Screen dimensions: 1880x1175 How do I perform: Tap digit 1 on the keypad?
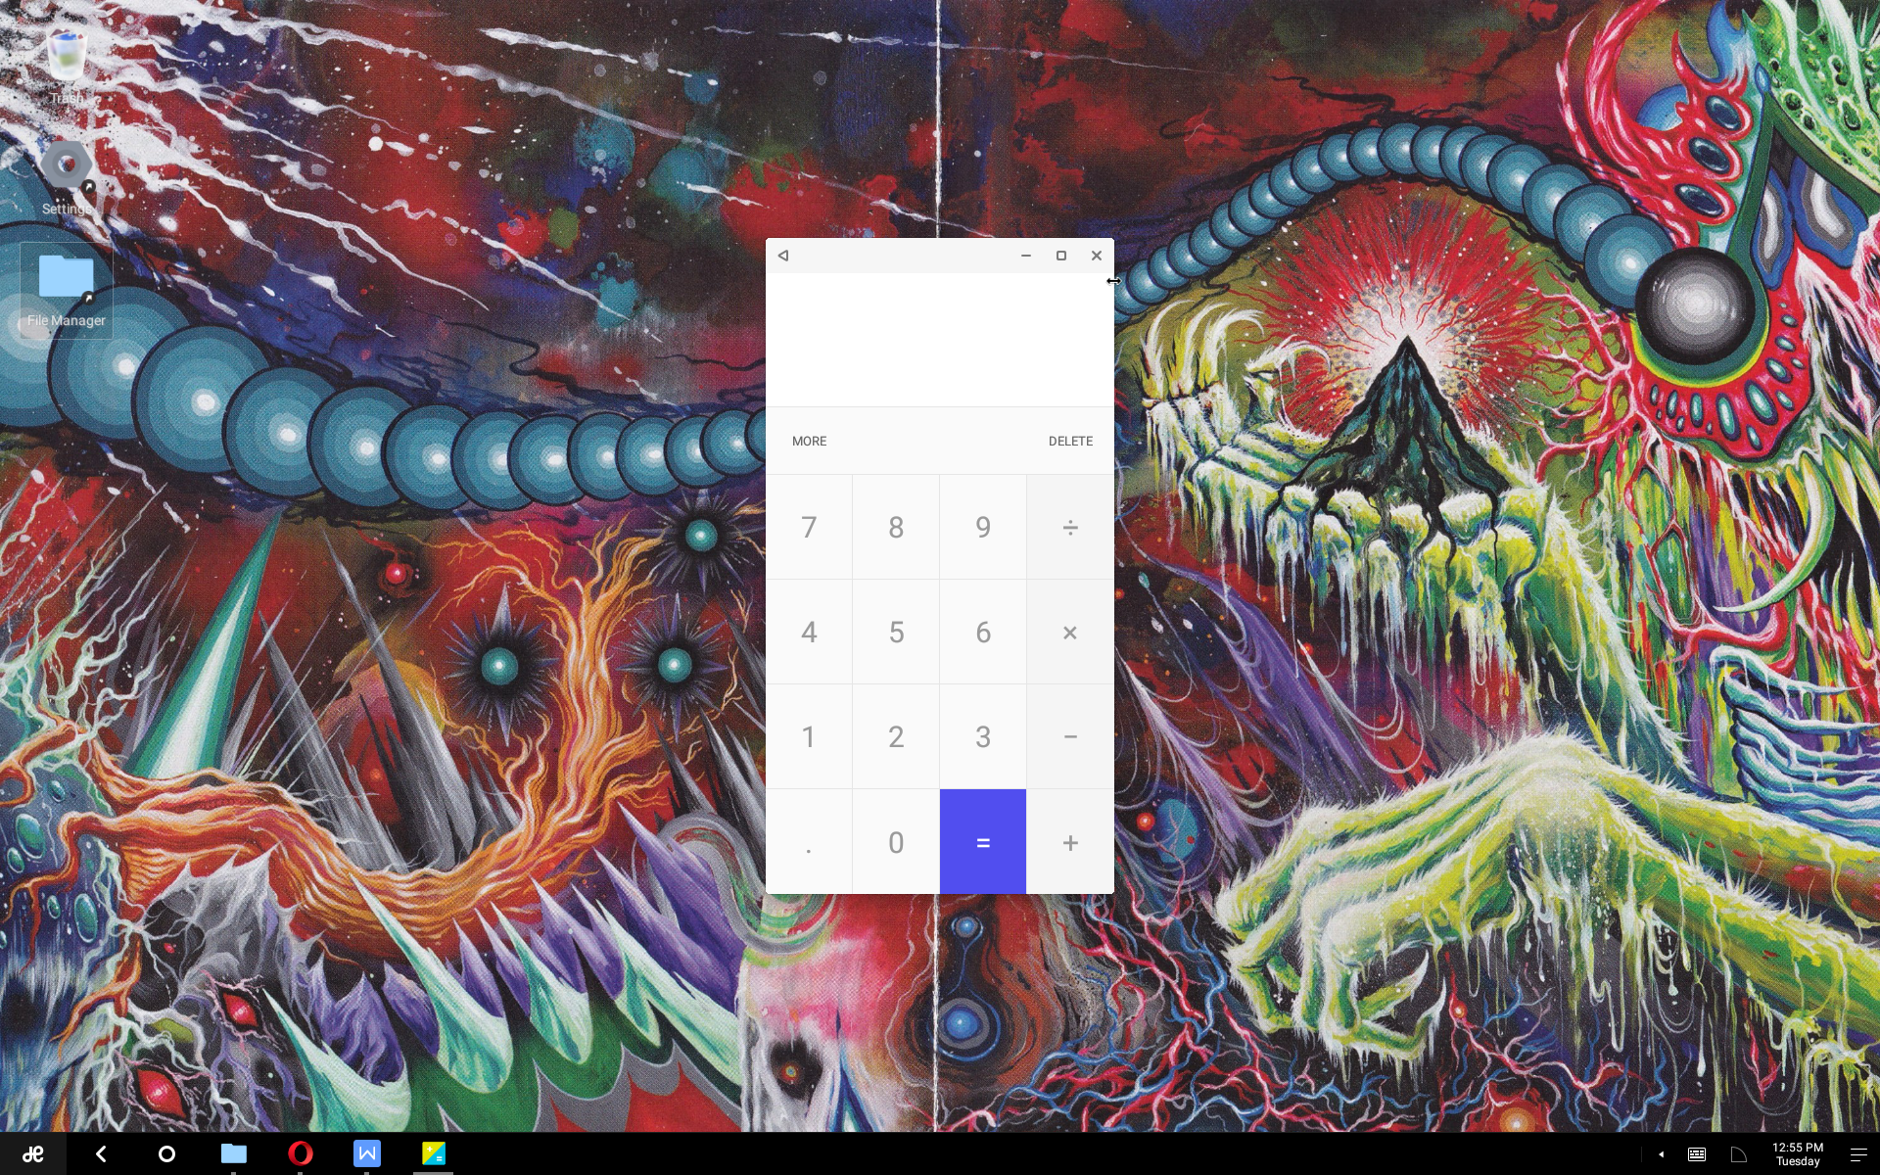(809, 737)
